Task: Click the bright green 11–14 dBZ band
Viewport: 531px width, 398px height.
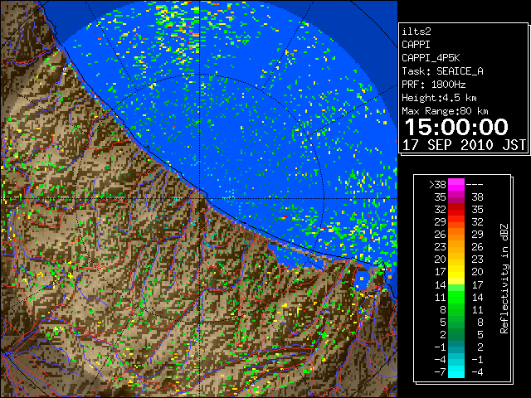Action: click(456, 297)
